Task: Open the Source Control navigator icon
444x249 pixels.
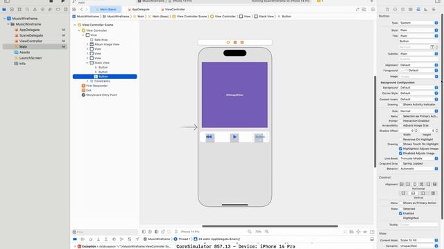Action: click(x=12, y=9)
